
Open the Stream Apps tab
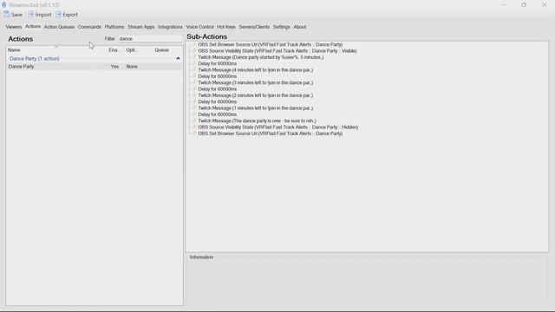[141, 27]
